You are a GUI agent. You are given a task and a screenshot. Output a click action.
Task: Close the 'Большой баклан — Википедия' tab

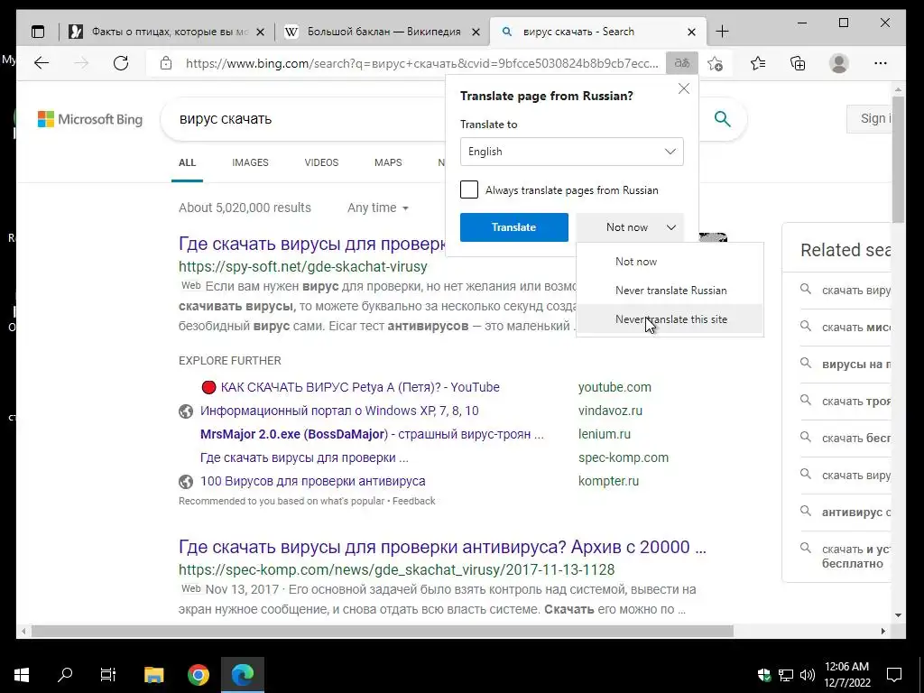point(476,32)
